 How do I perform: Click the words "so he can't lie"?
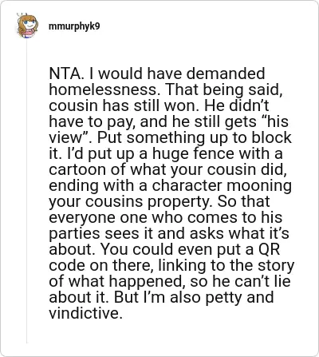[x=240, y=281]
